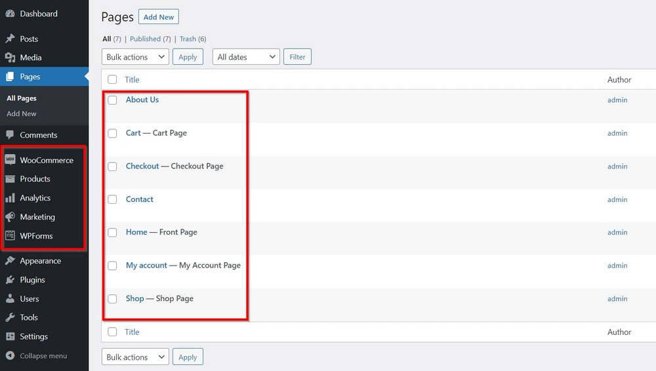Screen dimensions: 656x371
Task: Click the Users person icon
Action: 10,299
